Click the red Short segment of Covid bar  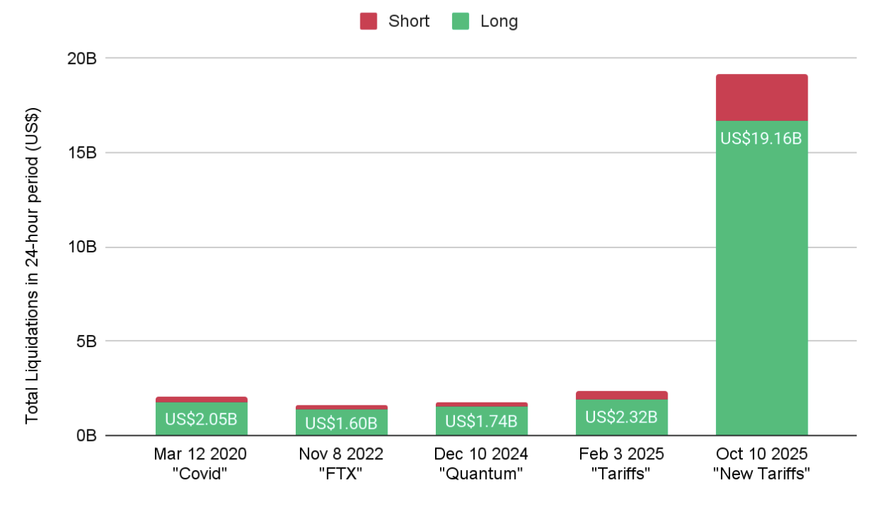point(201,400)
